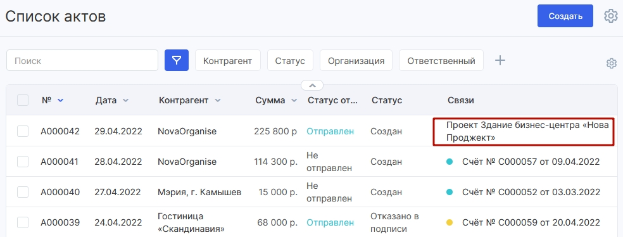The image size is (623, 237).
Task: Toggle the select-all checkbox in header
Action: pos(23,100)
